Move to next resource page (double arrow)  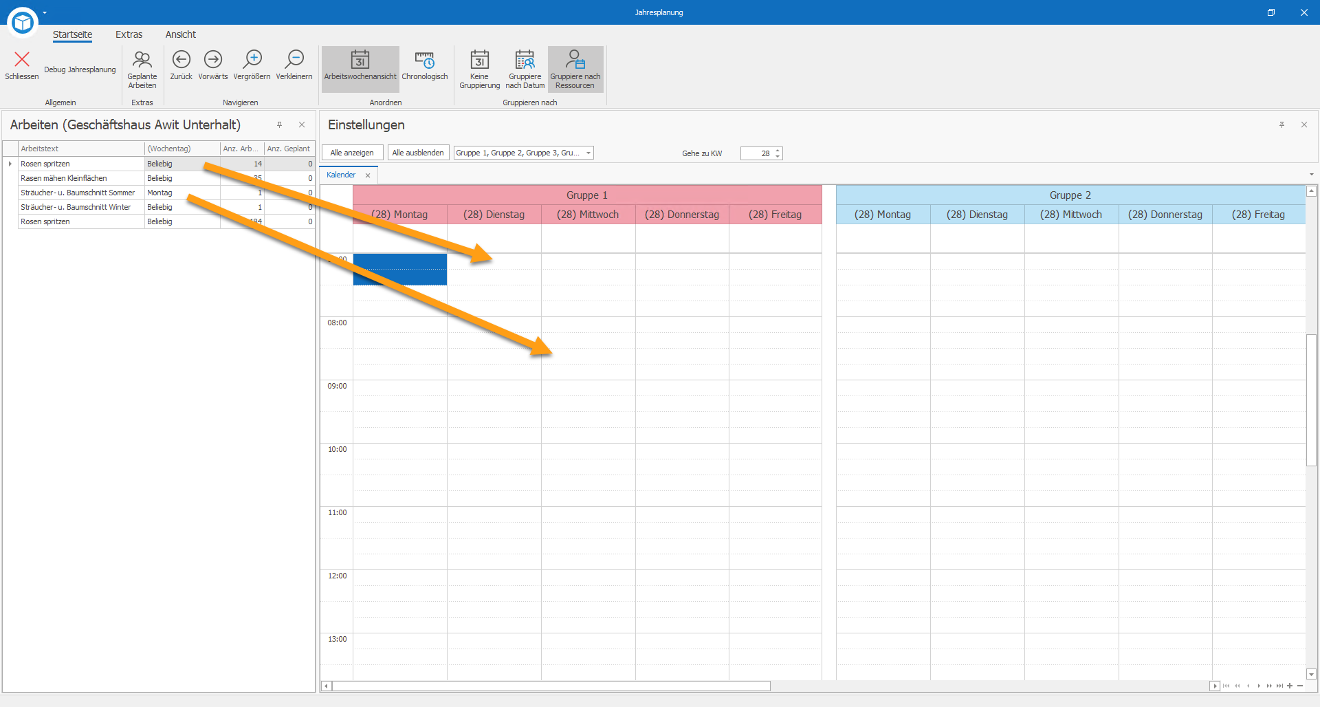(1269, 686)
